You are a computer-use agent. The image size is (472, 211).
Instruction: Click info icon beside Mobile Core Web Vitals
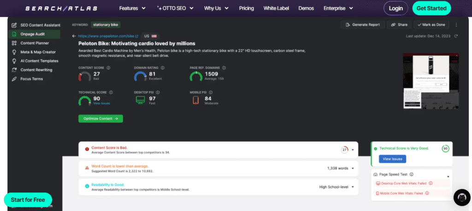click(x=427, y=193)
